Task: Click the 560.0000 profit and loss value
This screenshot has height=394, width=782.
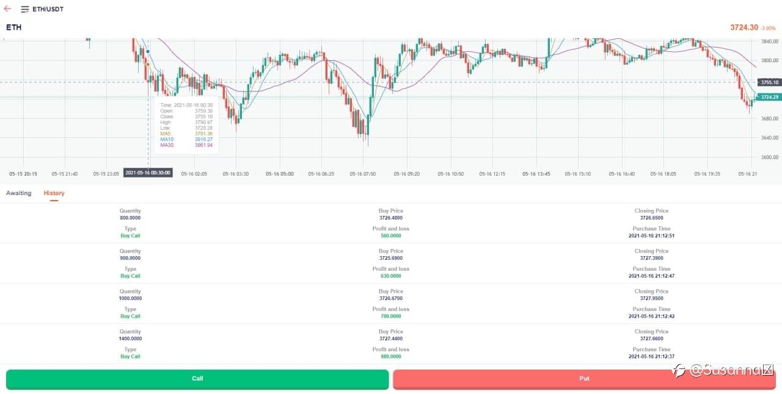Action: [x=391, y=235]
